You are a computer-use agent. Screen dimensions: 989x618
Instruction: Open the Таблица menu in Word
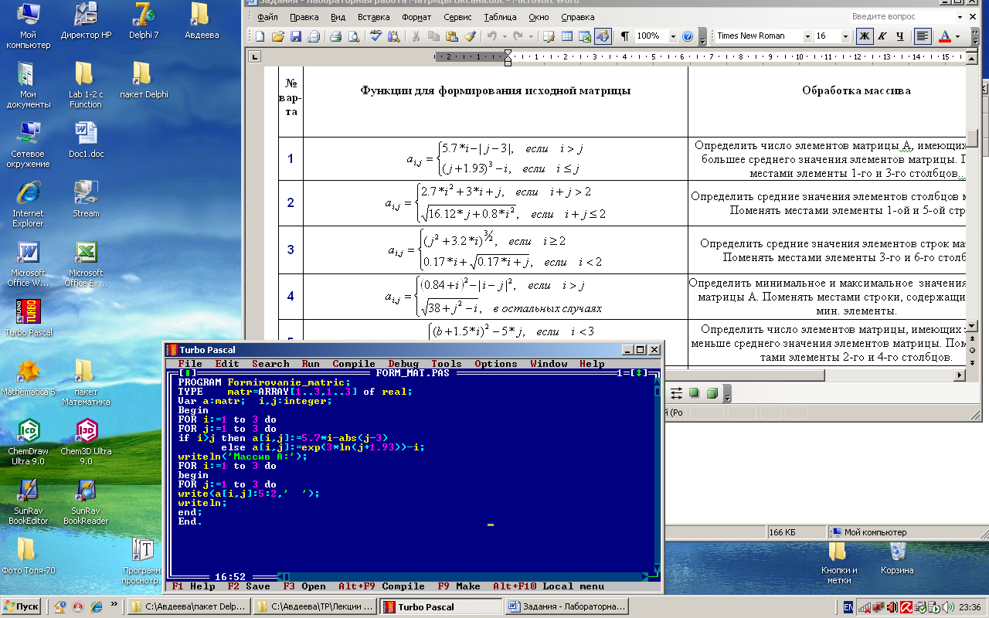[501, 17]
